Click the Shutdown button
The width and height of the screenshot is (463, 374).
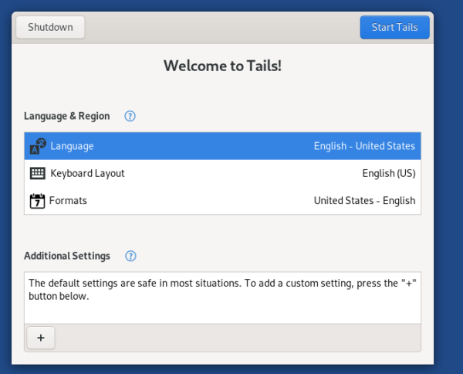pos(50,27)
